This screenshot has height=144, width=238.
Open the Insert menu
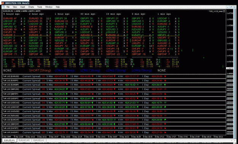[x=22, y=7]
